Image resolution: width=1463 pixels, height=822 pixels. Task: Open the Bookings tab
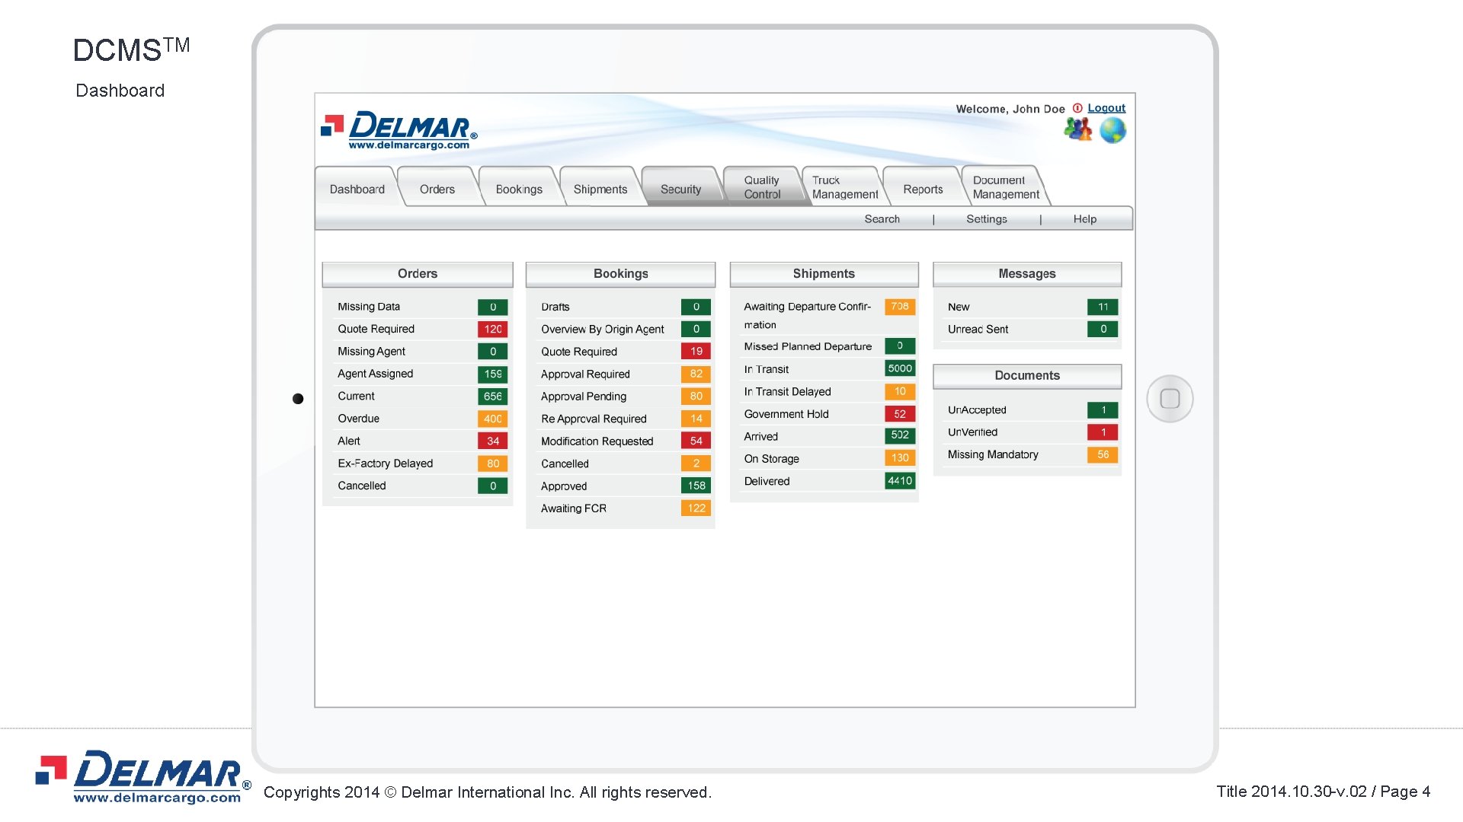[x=519, y=189]
